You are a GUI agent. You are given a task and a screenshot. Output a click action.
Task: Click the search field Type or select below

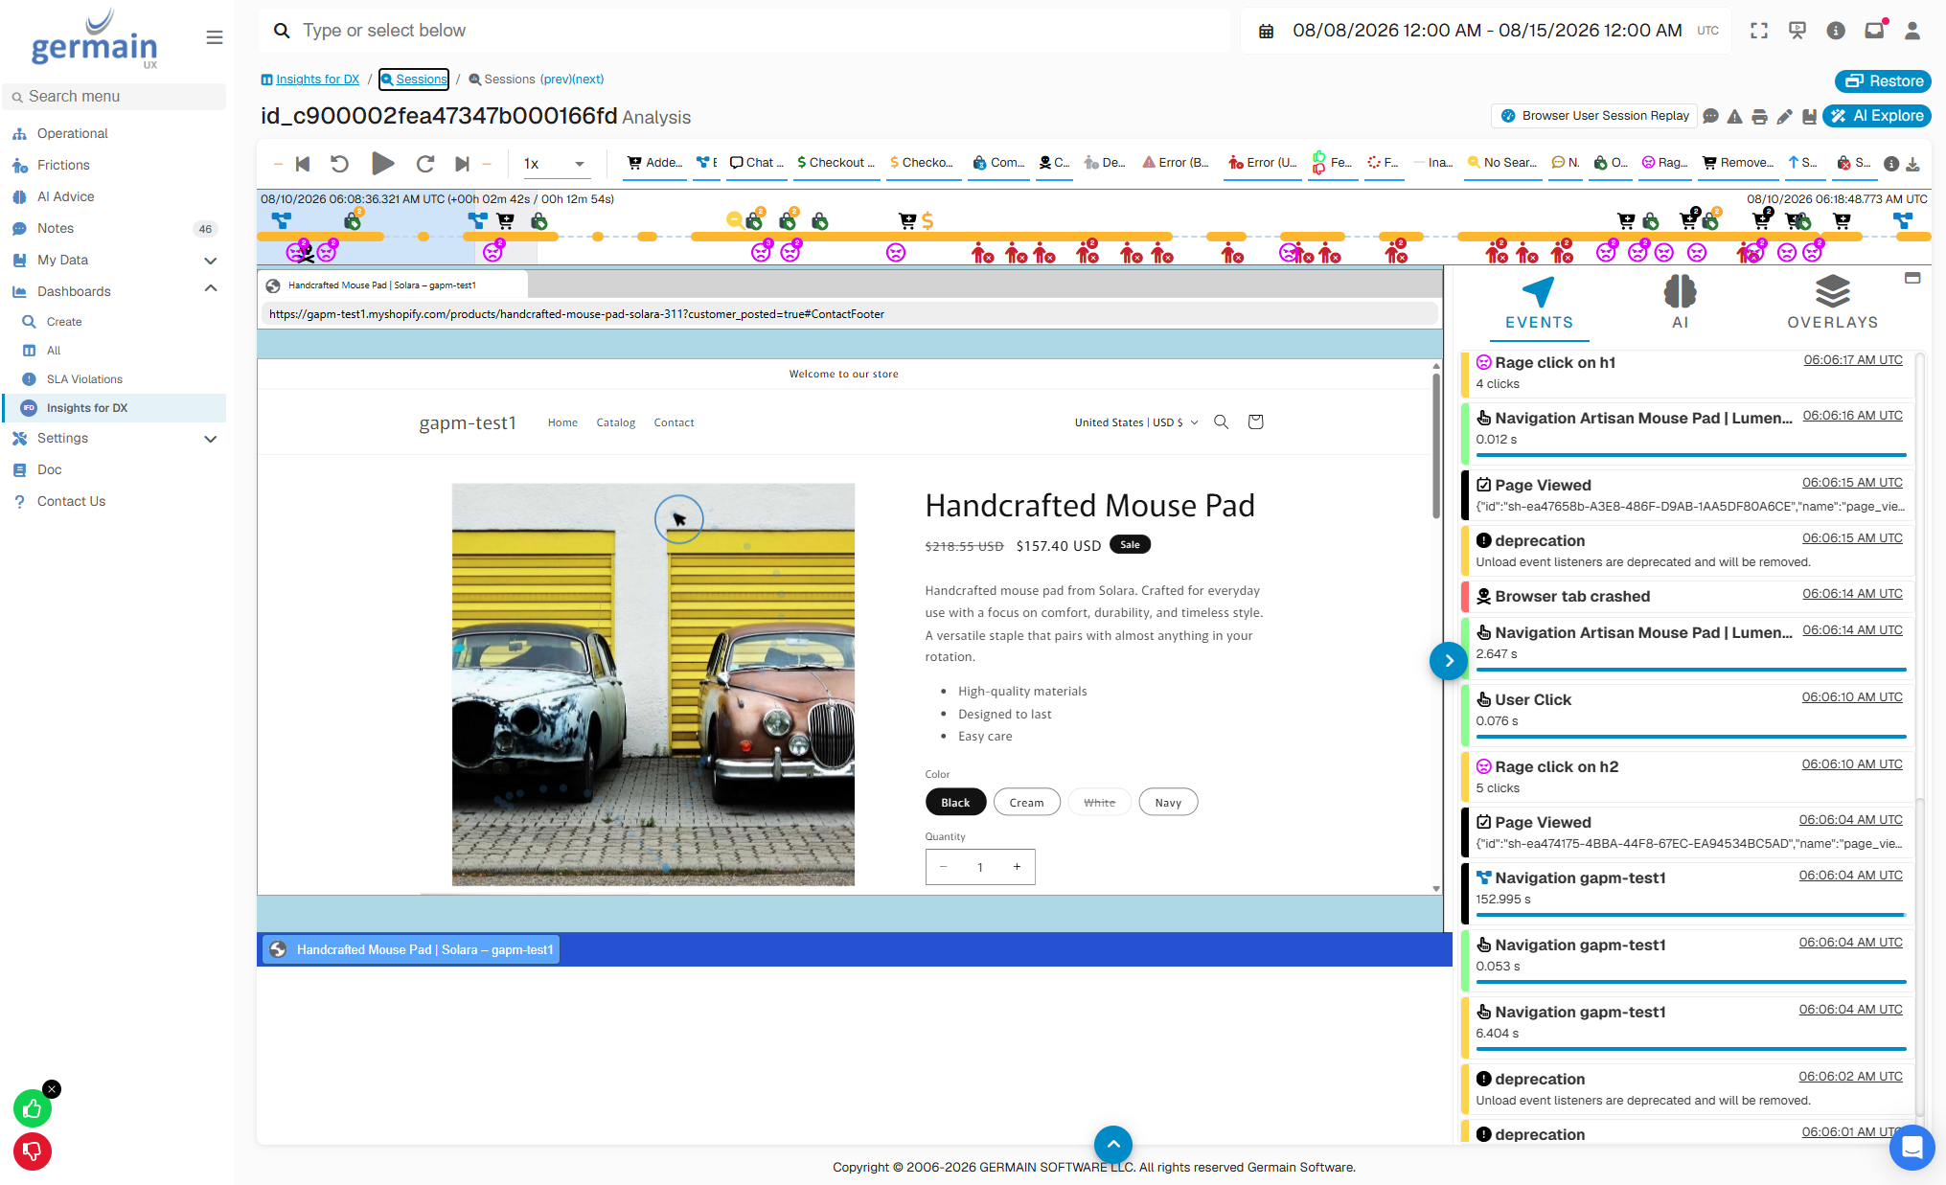744,31
